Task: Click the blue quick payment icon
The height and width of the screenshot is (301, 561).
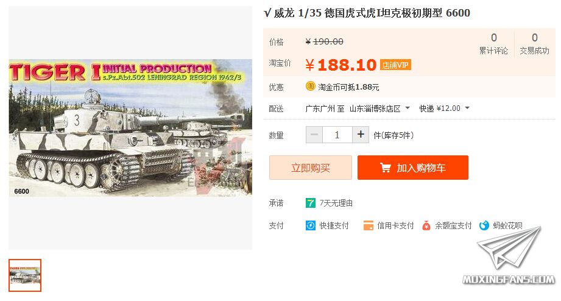Action: (x=310, y=225)
